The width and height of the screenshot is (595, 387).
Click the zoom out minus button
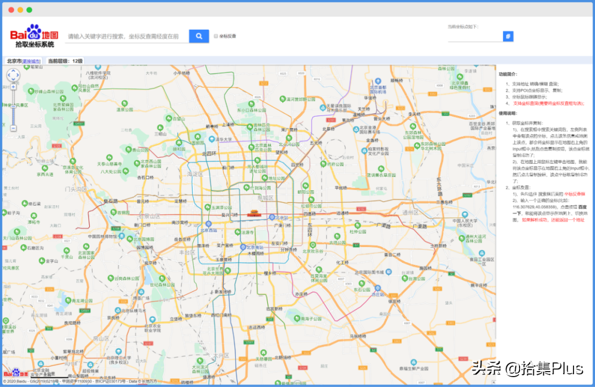13,128
